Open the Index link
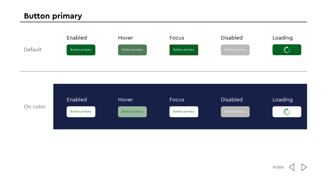The width and height of the screenshot is (327, 184). pos(278,167)
